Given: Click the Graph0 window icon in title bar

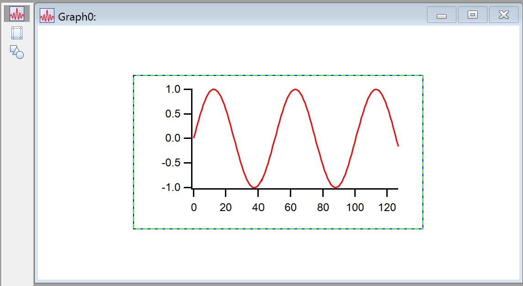Looking at the screenshot, I should [x=47, y=16].
